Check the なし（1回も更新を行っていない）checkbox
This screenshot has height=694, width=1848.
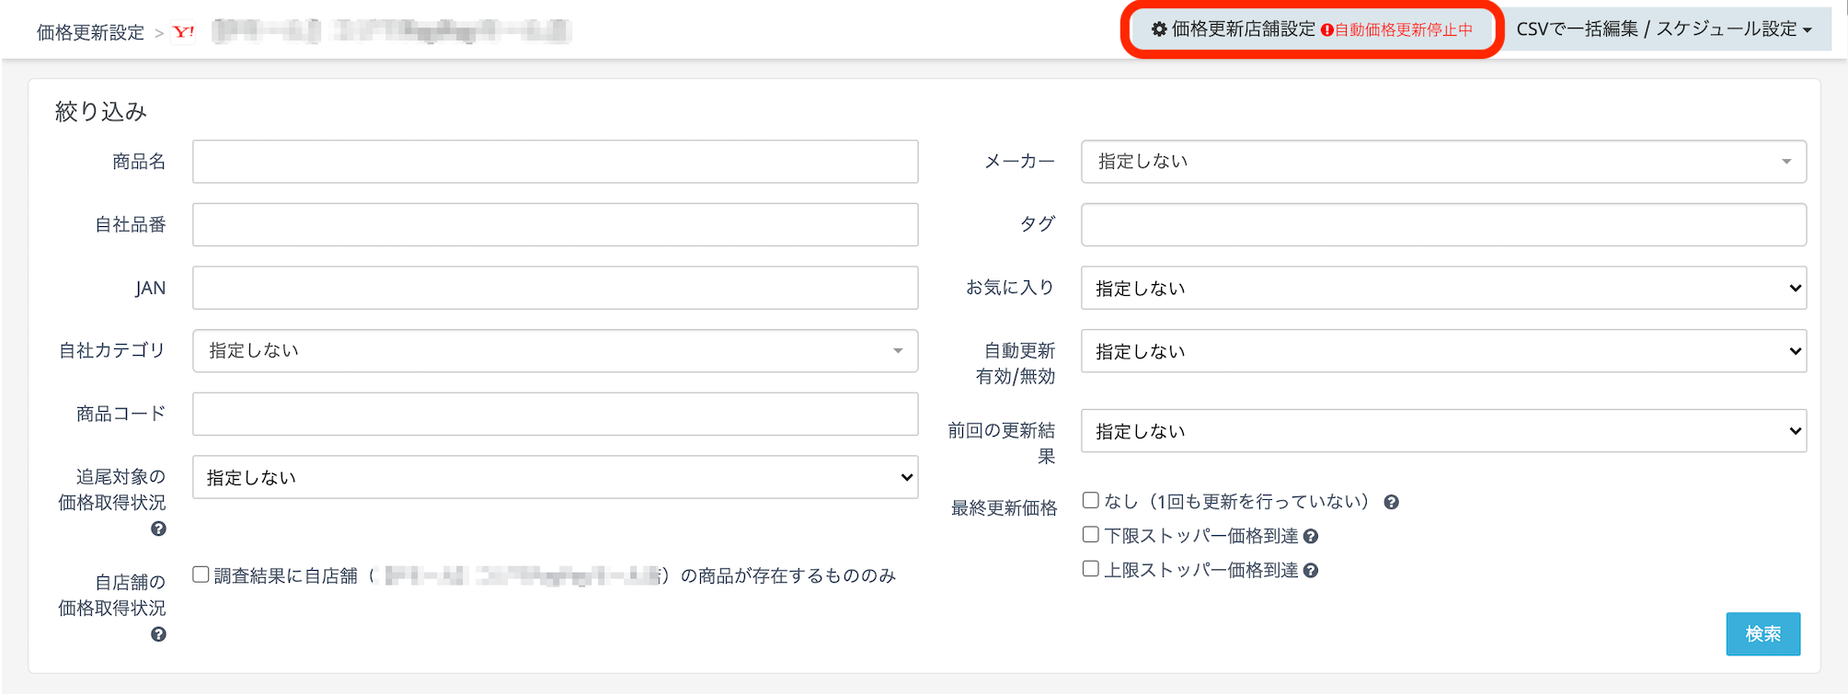1091,500
